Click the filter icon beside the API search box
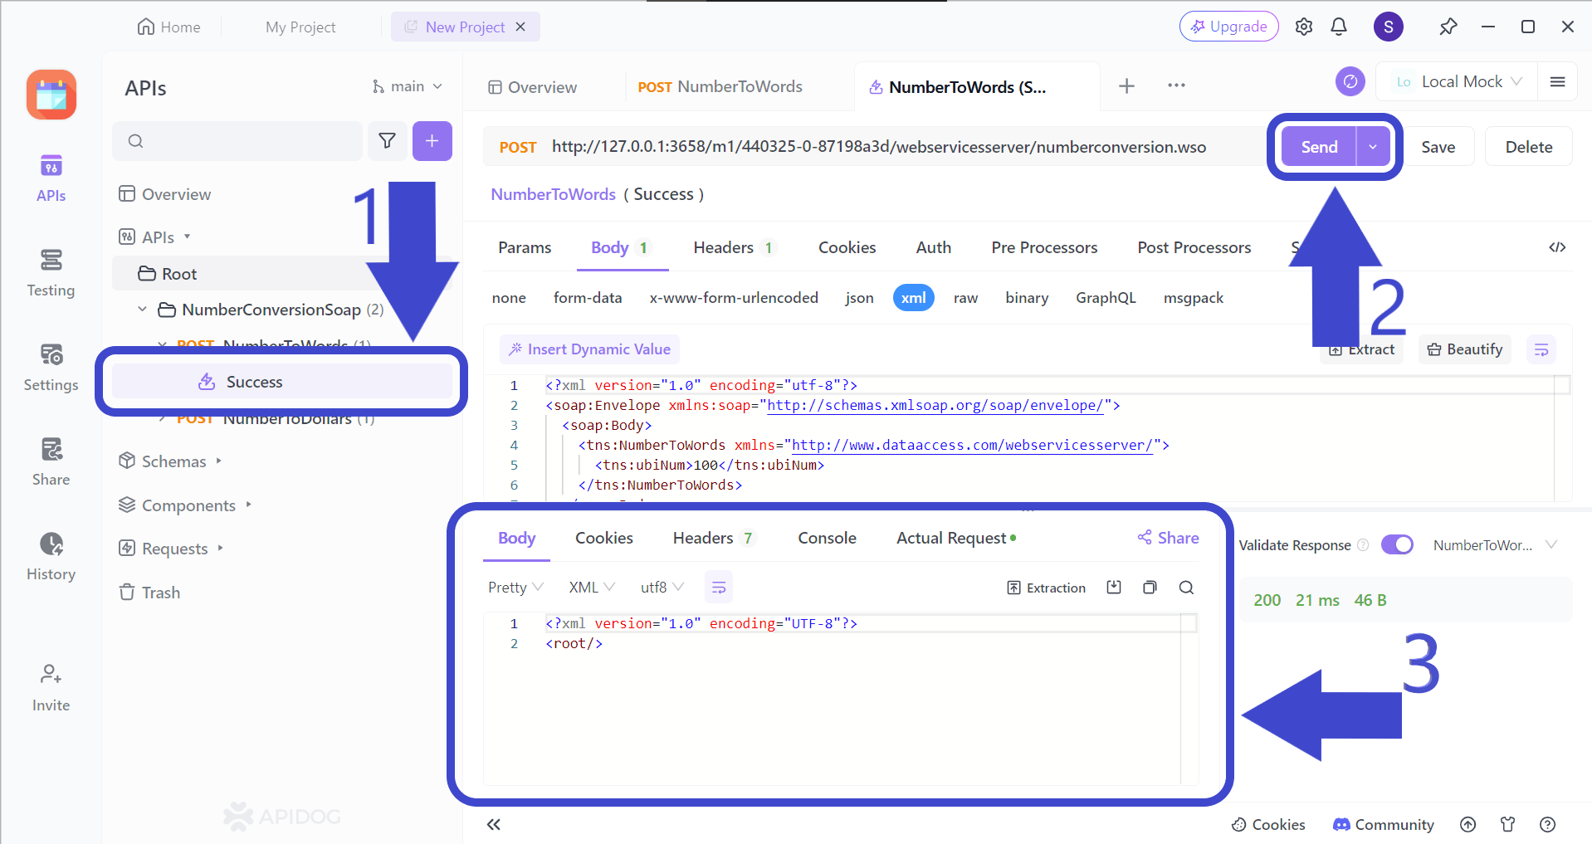1592x844 pixels. click(x=387, y=141)
